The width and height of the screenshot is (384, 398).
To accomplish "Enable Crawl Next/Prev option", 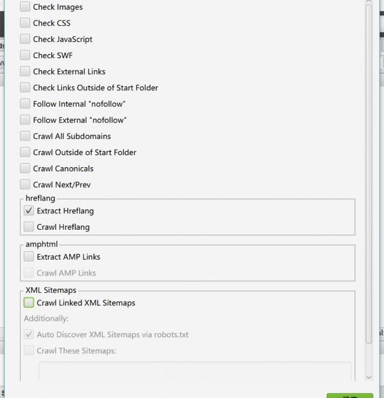I will click(x=25, y=185).
